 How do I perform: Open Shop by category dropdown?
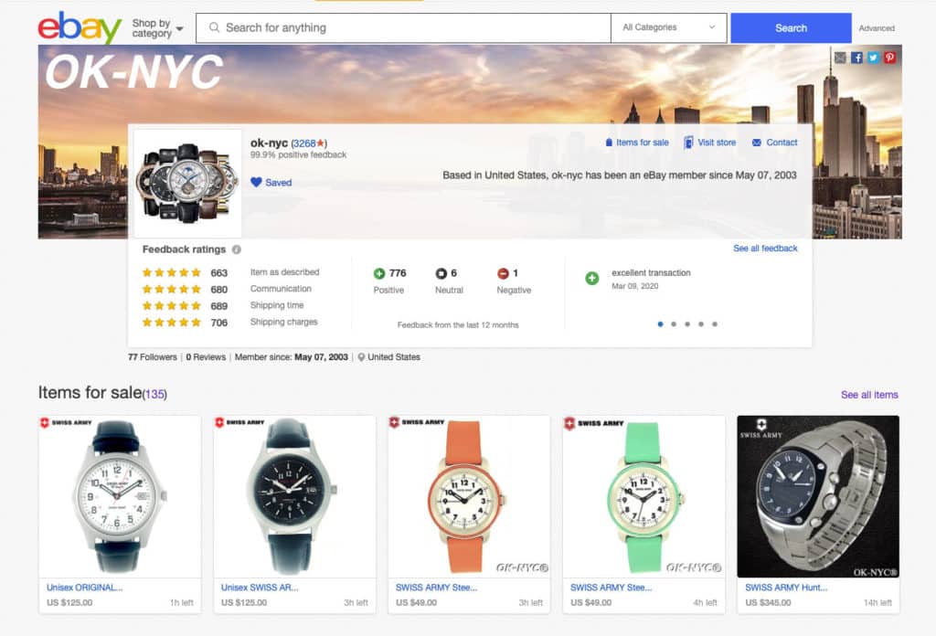157,28
